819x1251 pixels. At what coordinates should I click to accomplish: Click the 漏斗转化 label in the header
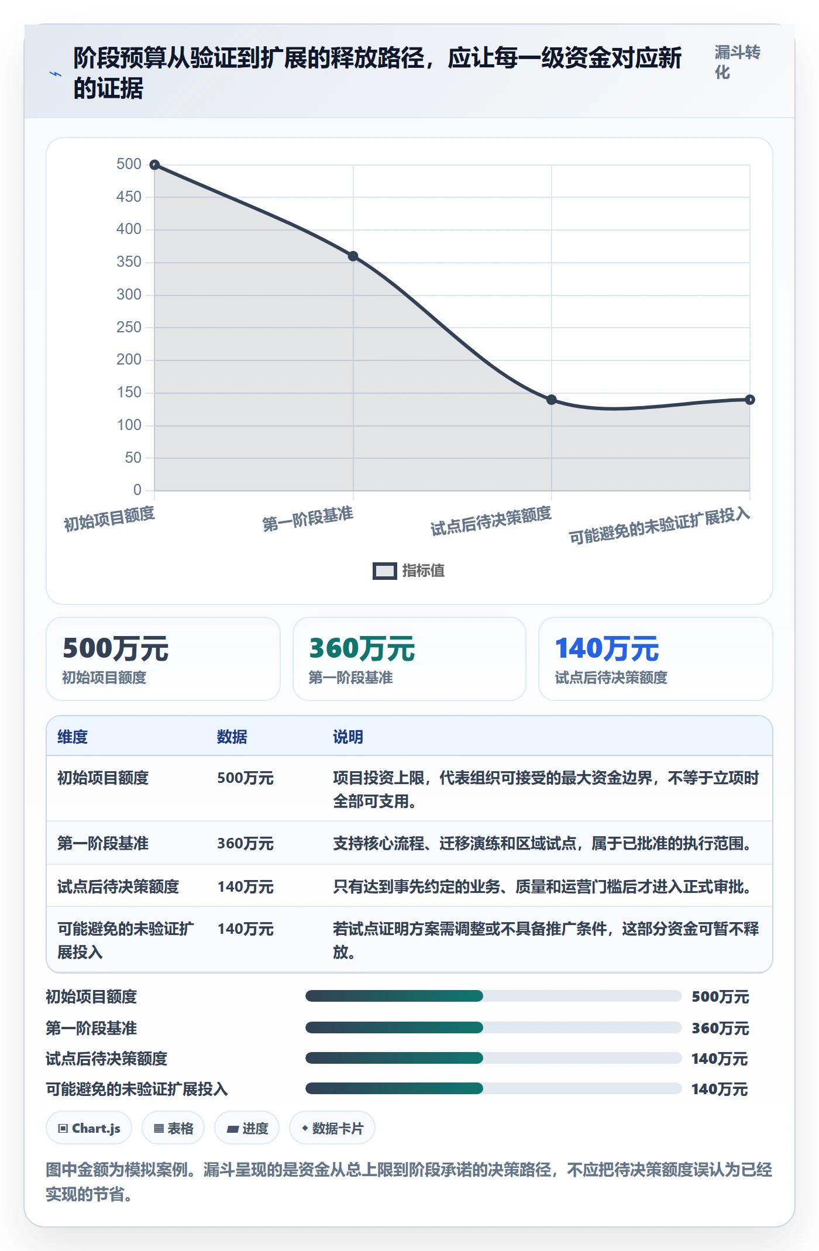[737, 62]
